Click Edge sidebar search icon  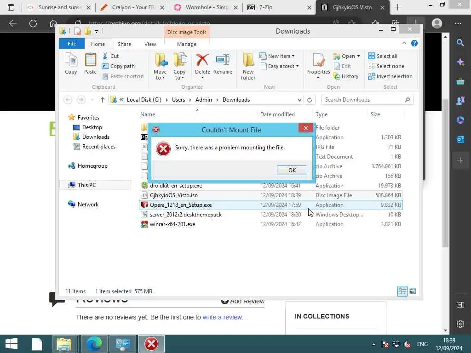coord(460,43)
